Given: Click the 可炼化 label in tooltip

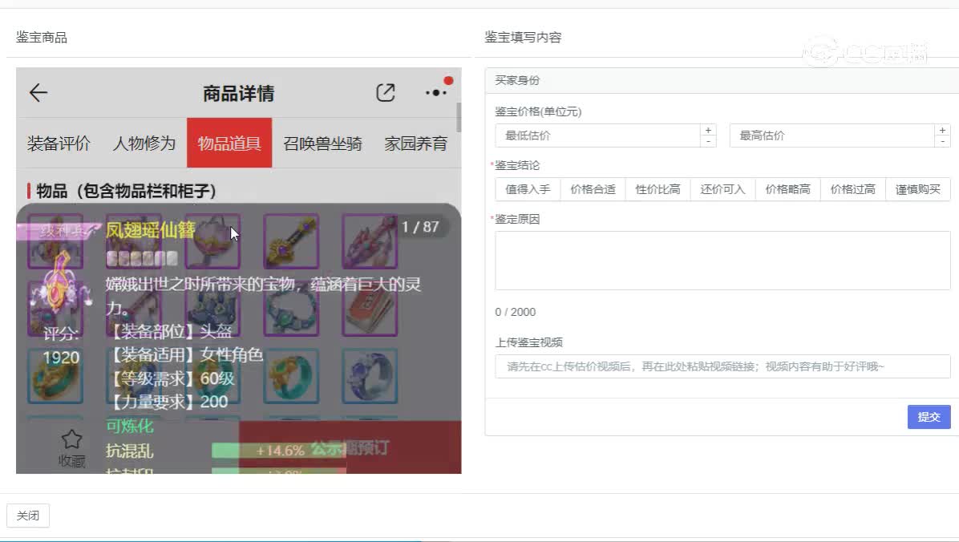Looking at the screenshot, I should [130, 426].
